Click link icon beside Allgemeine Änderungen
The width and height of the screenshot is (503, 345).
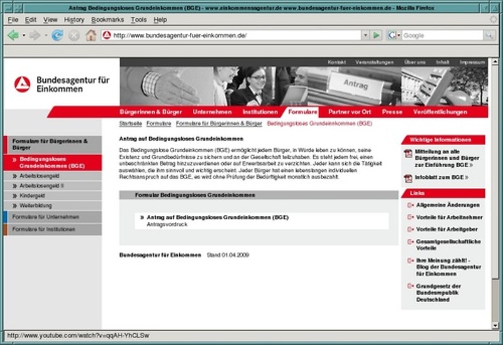[x=411, y=205]
